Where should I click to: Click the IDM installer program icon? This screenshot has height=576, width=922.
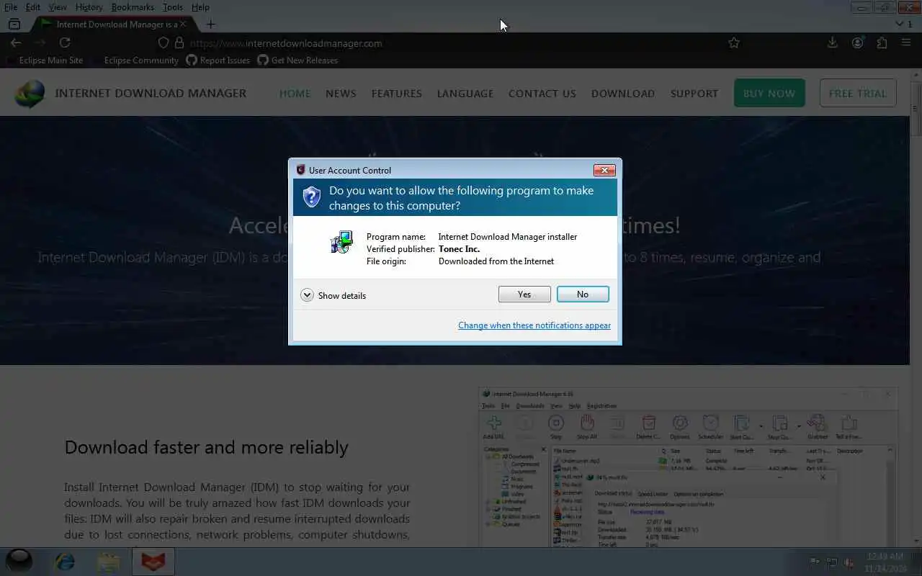(x=342, y=243)
